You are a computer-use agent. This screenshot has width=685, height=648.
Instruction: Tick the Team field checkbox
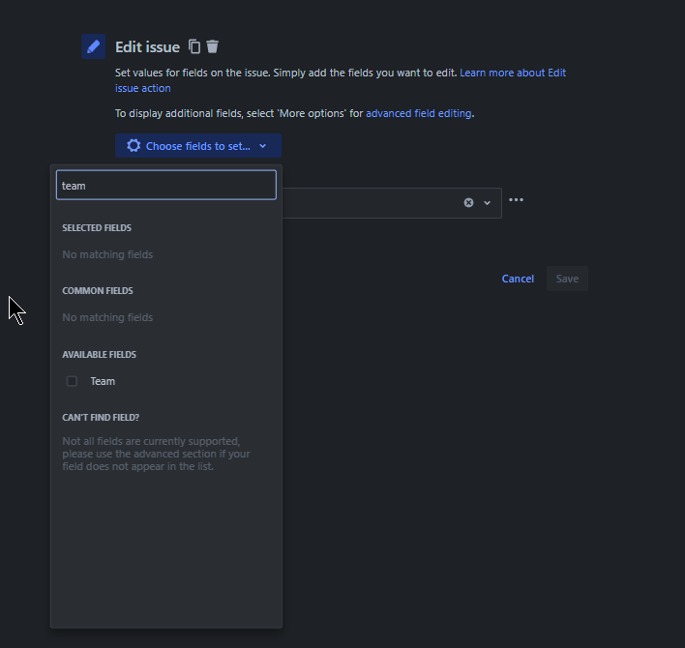(73, 381)
